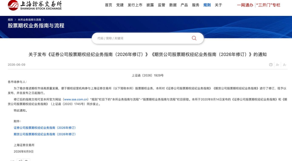Click the 股票期权业务指南与流程 page heading

36,26
